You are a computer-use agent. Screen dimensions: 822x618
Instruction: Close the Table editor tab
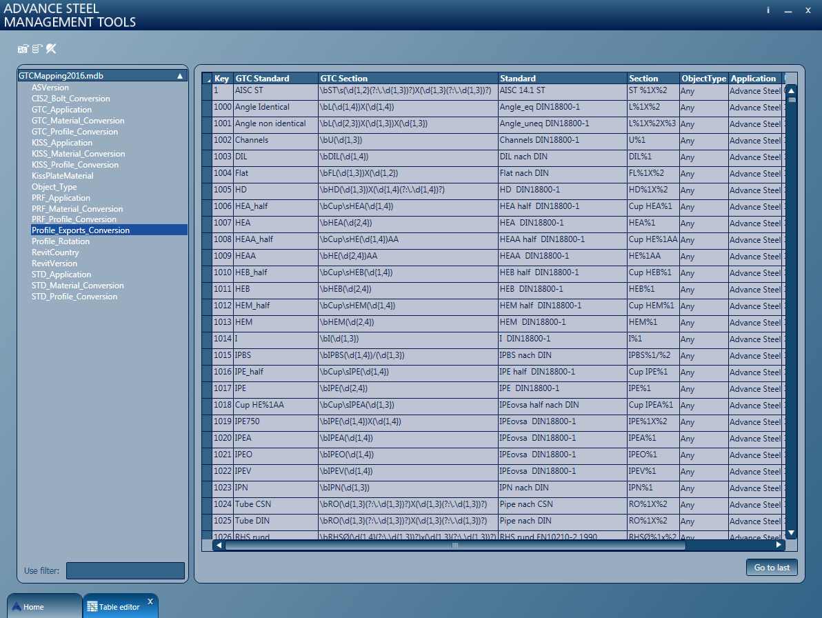[150, 601]
